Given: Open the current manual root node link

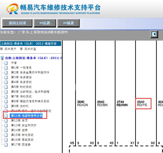Looking at the screenshot, I should coord(34,58).
